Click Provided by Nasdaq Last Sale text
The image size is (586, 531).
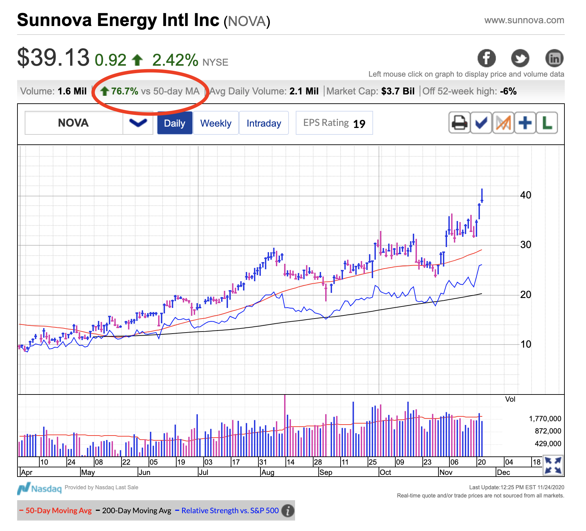(x=101, y=488)
